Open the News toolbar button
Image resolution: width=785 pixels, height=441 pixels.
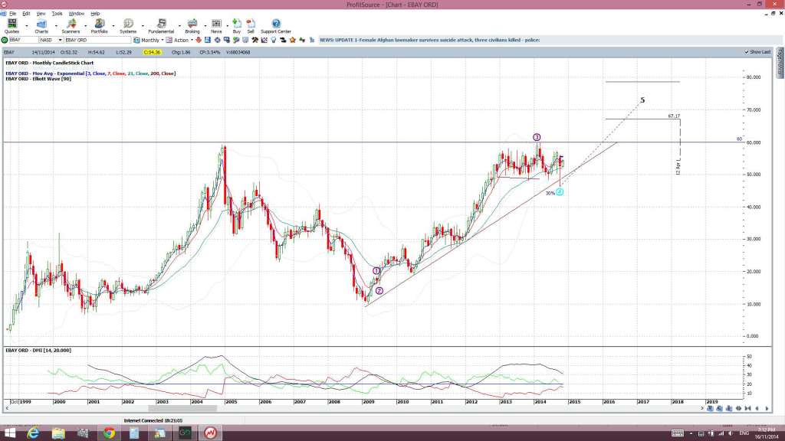tap(216, 26)
